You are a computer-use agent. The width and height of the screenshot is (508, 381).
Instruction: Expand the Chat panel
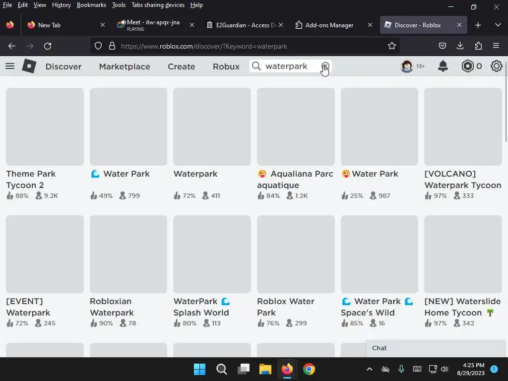(436, 348)
